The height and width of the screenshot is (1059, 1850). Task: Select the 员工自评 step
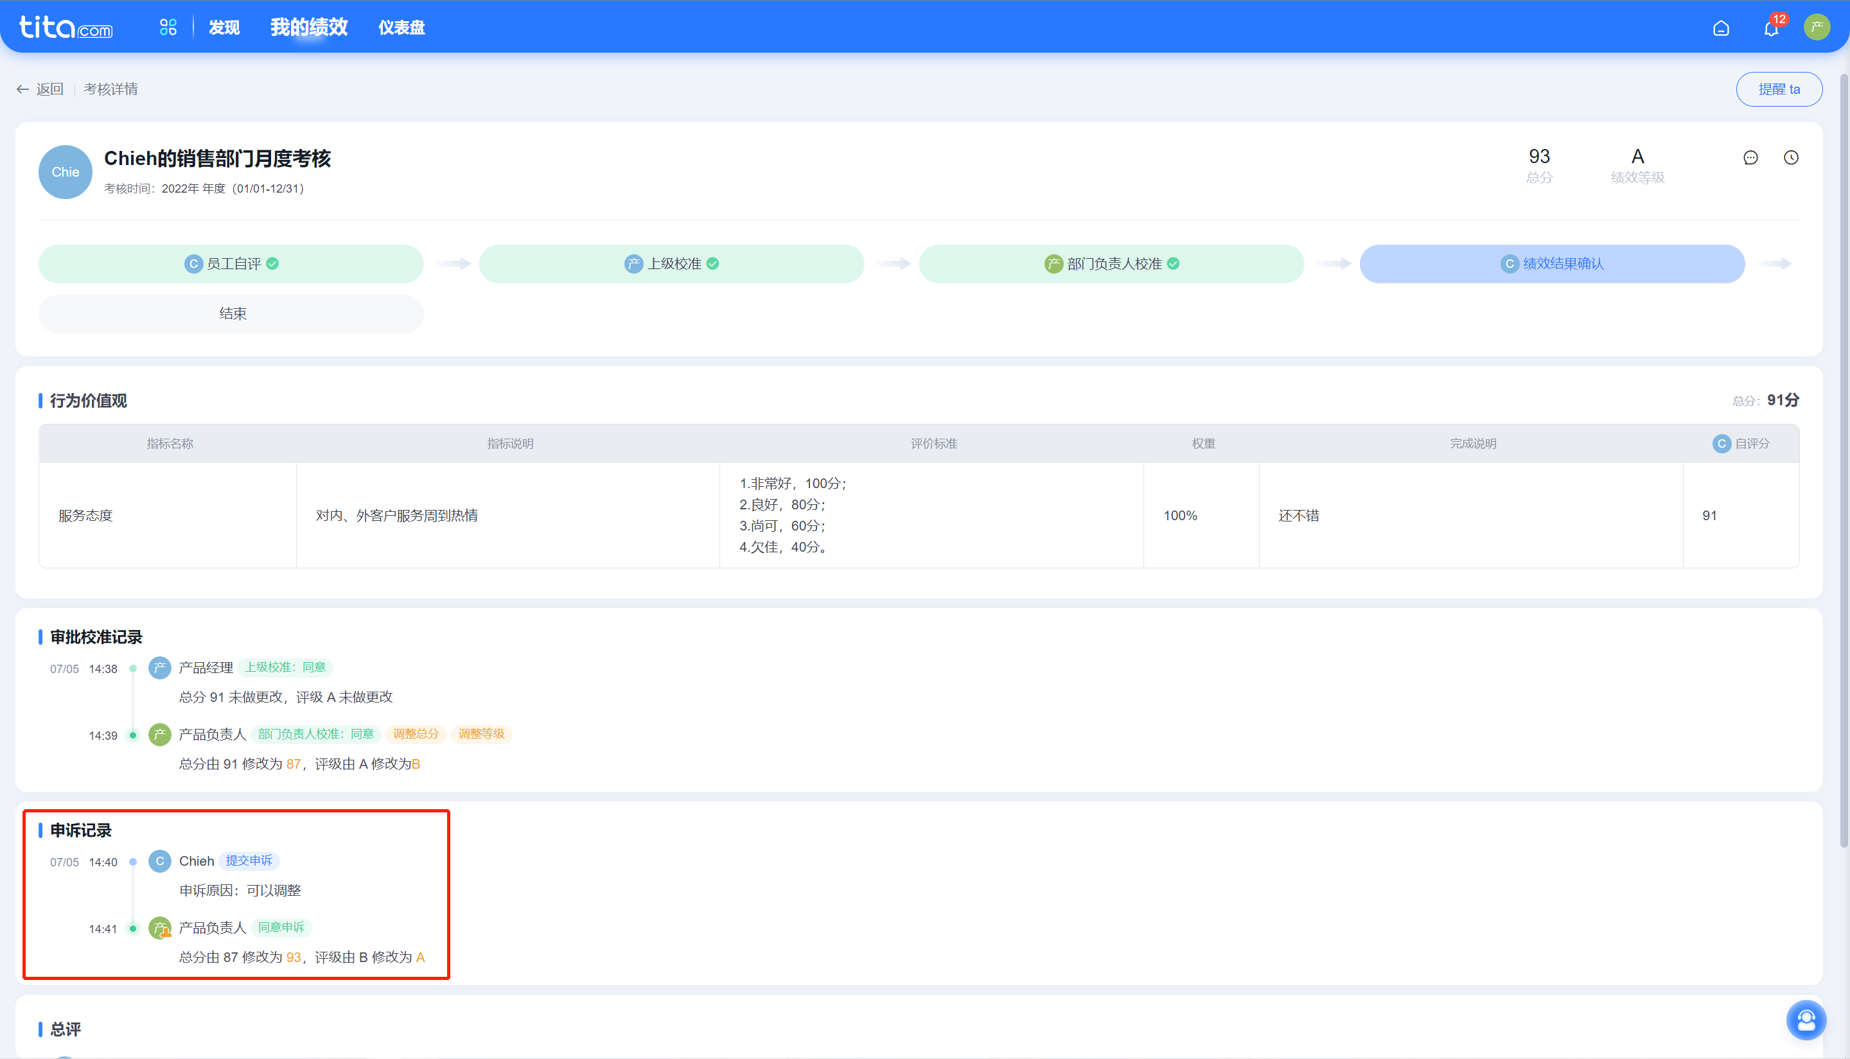coord(231,263)
